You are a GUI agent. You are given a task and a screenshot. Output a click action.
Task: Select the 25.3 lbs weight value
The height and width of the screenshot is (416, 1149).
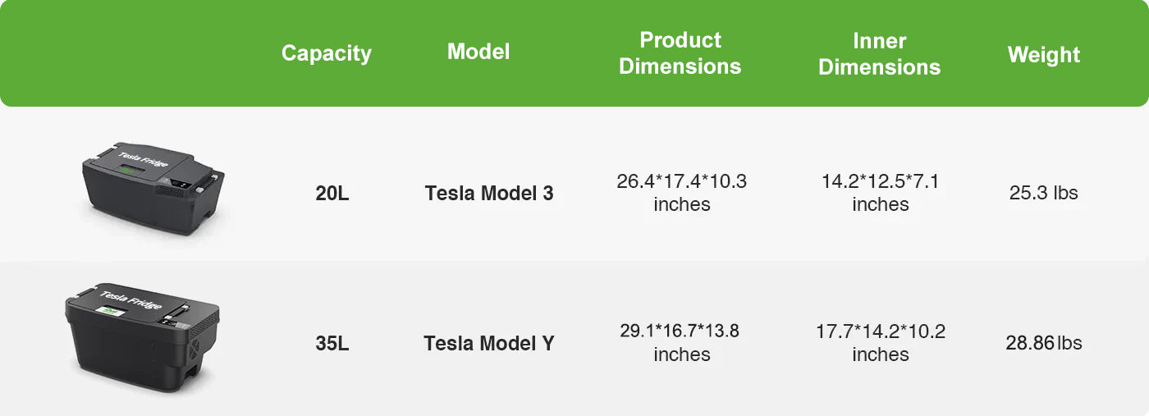coord(1043,194)
